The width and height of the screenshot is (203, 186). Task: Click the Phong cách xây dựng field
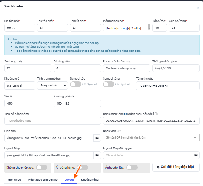[x=127, y=68]
